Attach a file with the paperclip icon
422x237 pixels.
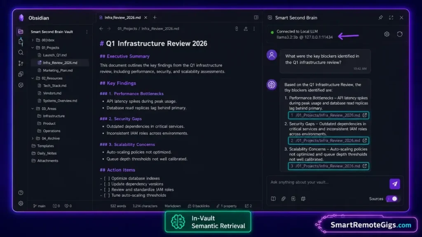click(x=284, y=199)
